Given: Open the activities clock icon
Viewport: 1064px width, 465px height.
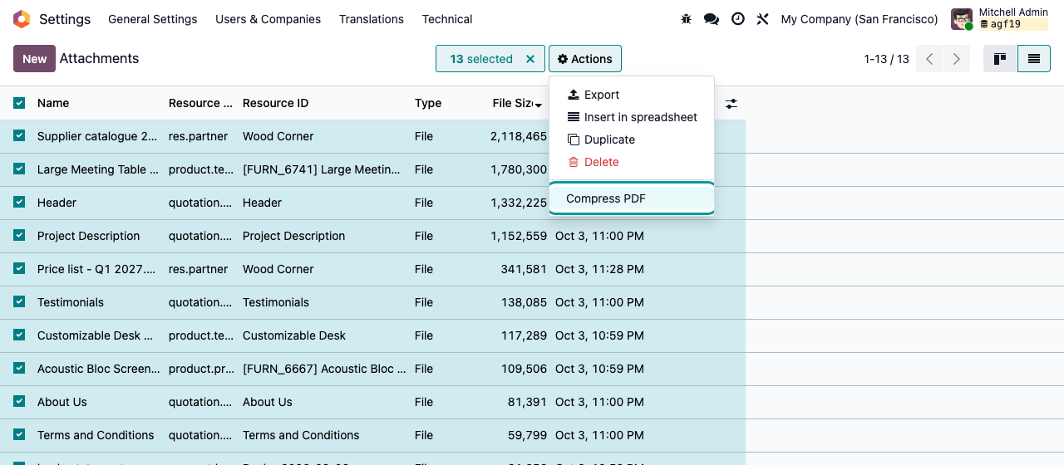Looking at the screenshot, I should (x=738, y=19).
